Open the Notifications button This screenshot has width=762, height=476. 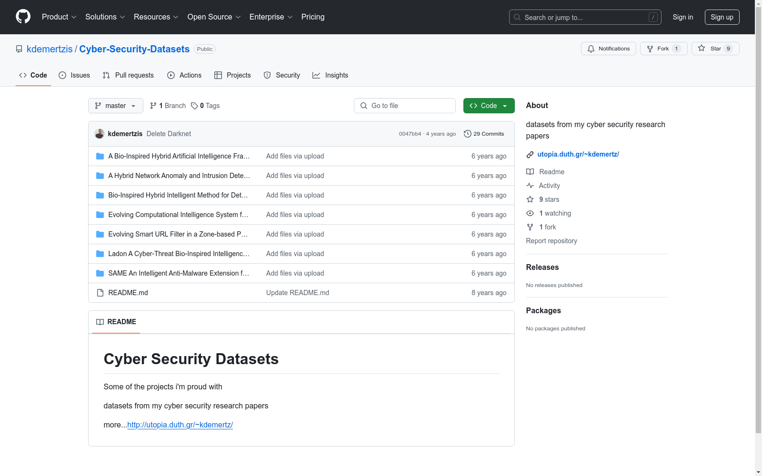coord(609,49)
